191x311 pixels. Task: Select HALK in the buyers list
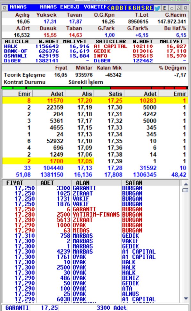[x=11, y=46]
